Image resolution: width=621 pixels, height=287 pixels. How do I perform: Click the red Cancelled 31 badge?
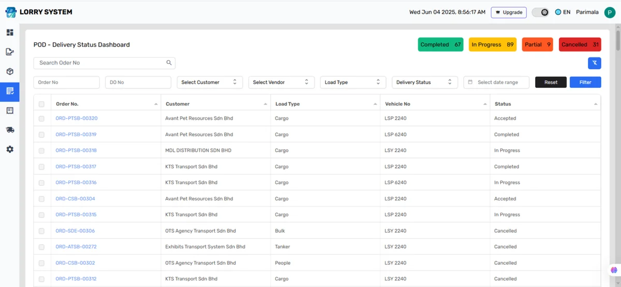580,44
